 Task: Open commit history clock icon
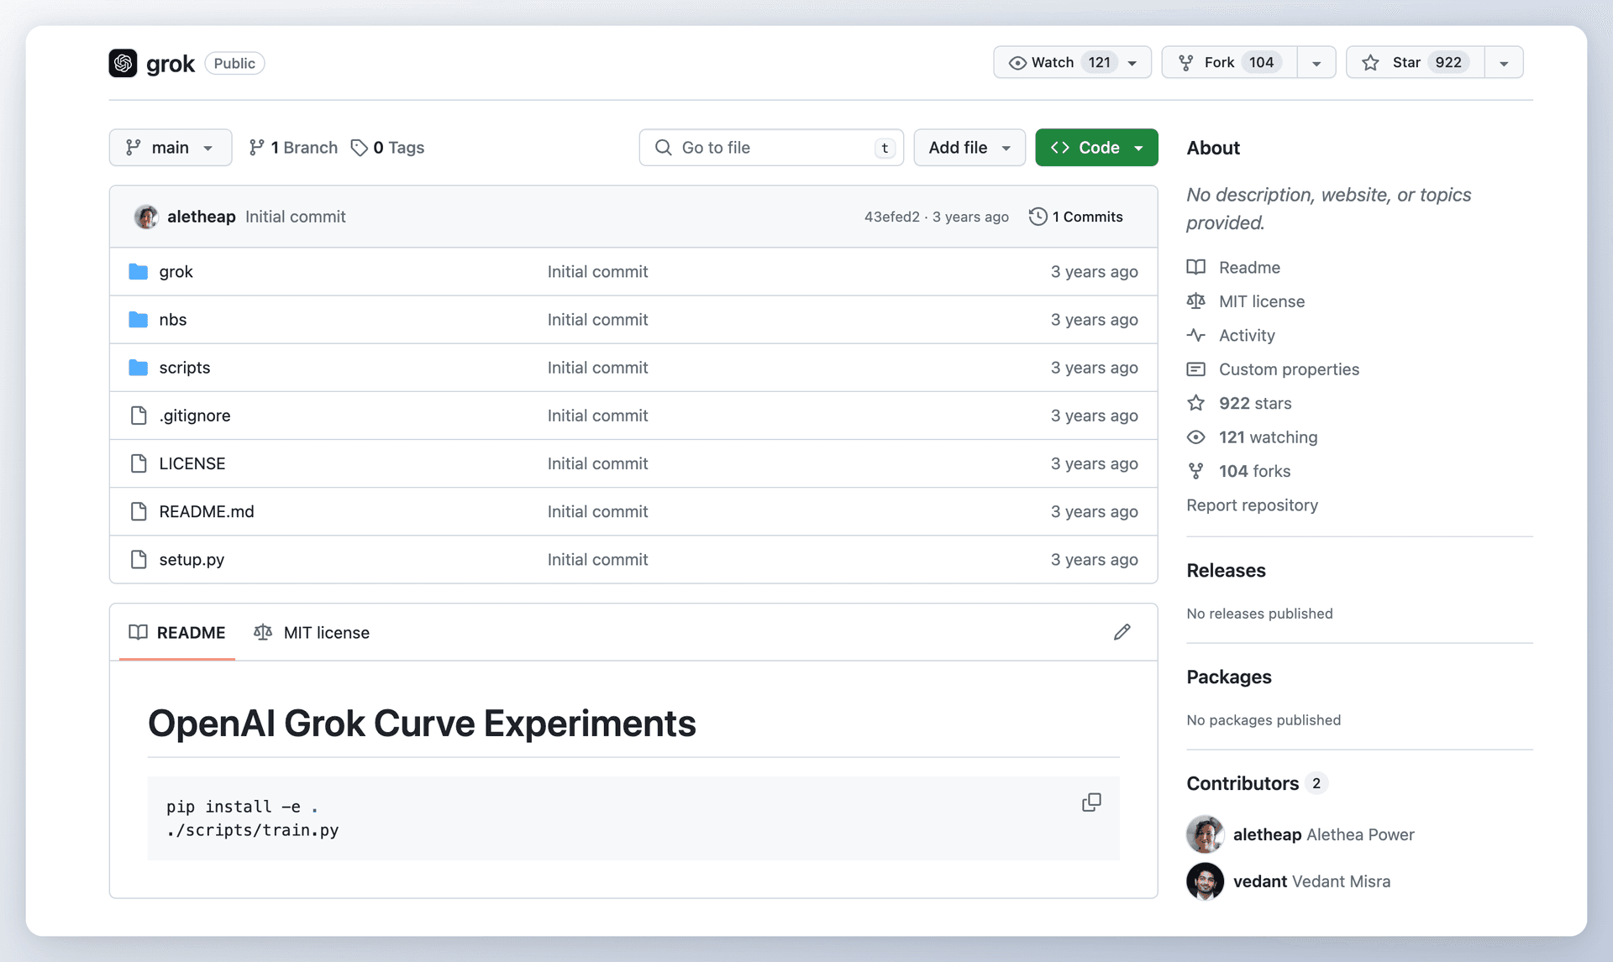point(1038,217)
